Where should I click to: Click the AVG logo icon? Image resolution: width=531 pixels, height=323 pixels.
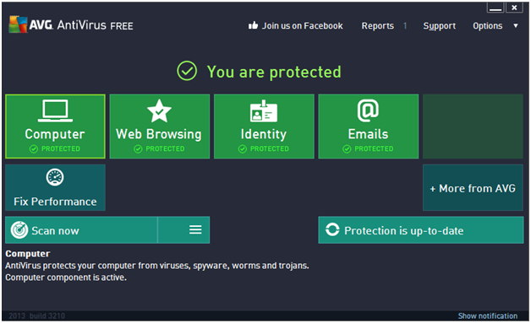click(x=18, y=24)
